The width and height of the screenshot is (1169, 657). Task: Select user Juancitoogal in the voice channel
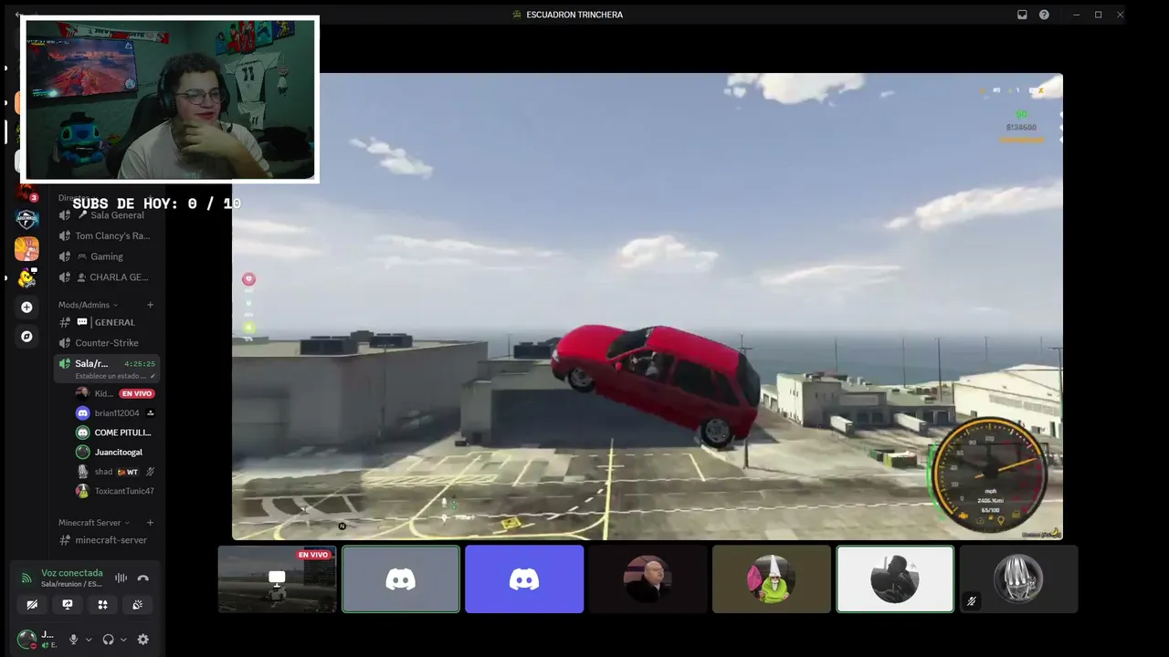coord(115,452)
